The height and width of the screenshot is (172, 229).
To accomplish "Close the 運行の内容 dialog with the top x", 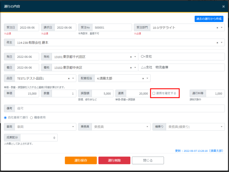I will (x=223, y=6).
